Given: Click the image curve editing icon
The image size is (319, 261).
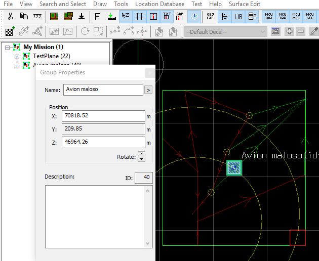Looking at the screenshot, I should 68,31.
